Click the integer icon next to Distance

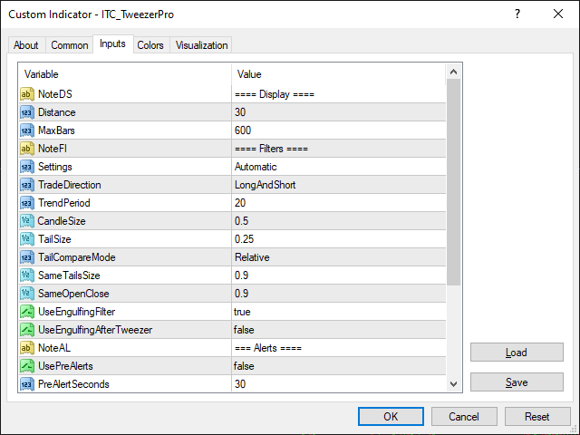click(x=27, y=112)
